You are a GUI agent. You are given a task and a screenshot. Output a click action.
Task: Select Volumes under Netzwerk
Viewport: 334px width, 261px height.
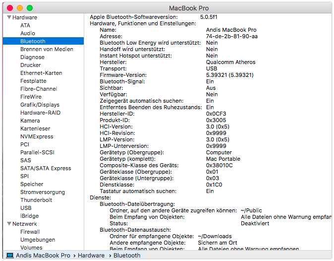tap(31, 248)
